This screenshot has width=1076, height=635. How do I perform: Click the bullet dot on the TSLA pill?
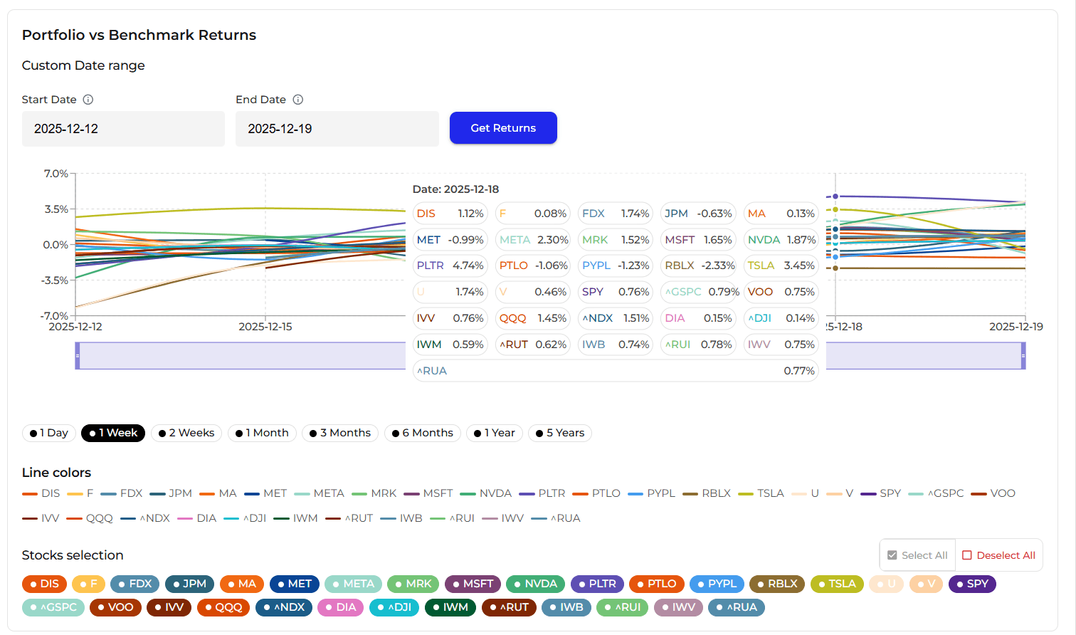click(x=823, y=584)
